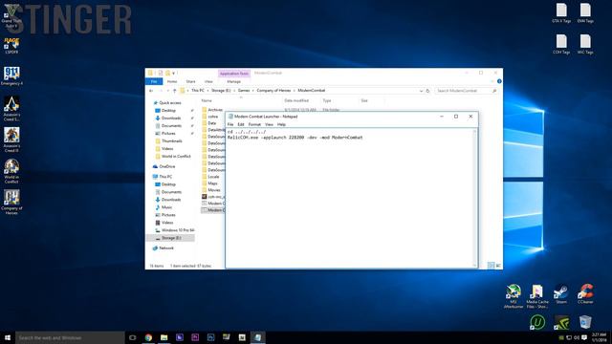Open Adobe Photoshop from the taskbar
Image resolution: width=612 pixels, height=344 pixels.
click(210, 337)
